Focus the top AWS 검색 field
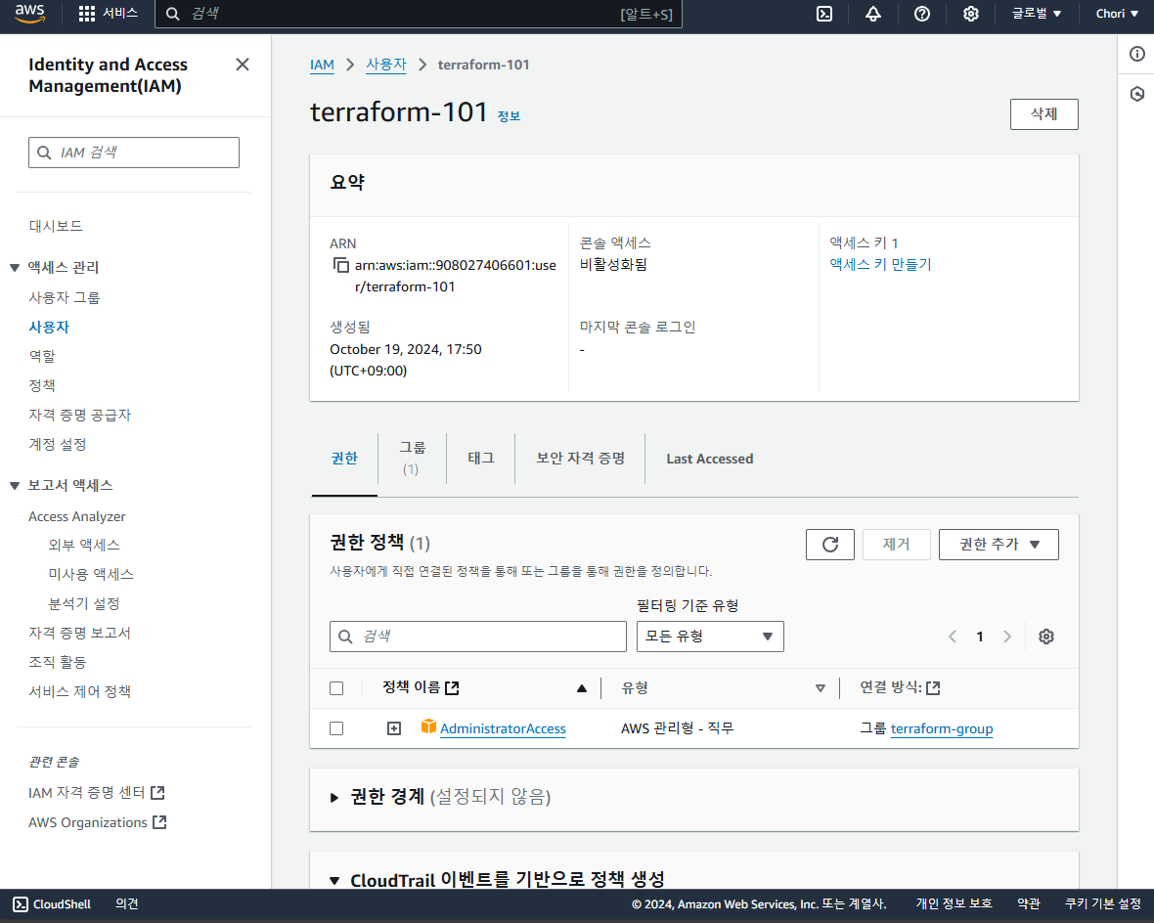This screenshot has width=1154, height=923. 418,14
